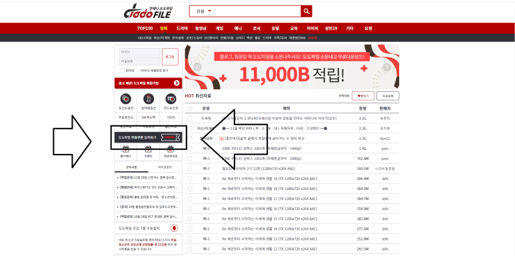Image resolution: width=515 pixels, height=256 pixels.
Task: Open the TOP100 menu
Action: click(145, 29)
